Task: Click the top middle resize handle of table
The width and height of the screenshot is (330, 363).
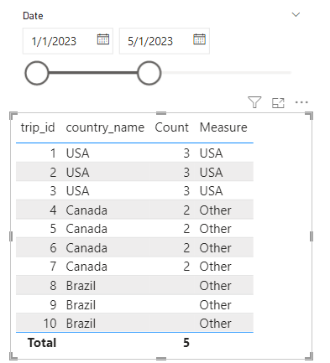Action: 161,113
